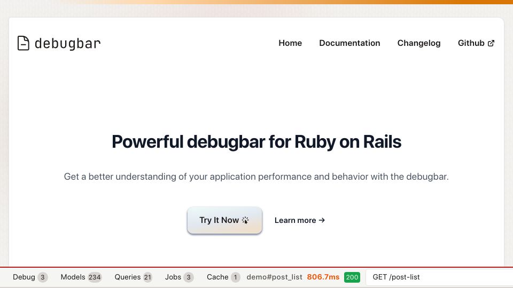Click the Models count badge 234
This screenshot has width=513, height=288.
click(x=95, y=277)
